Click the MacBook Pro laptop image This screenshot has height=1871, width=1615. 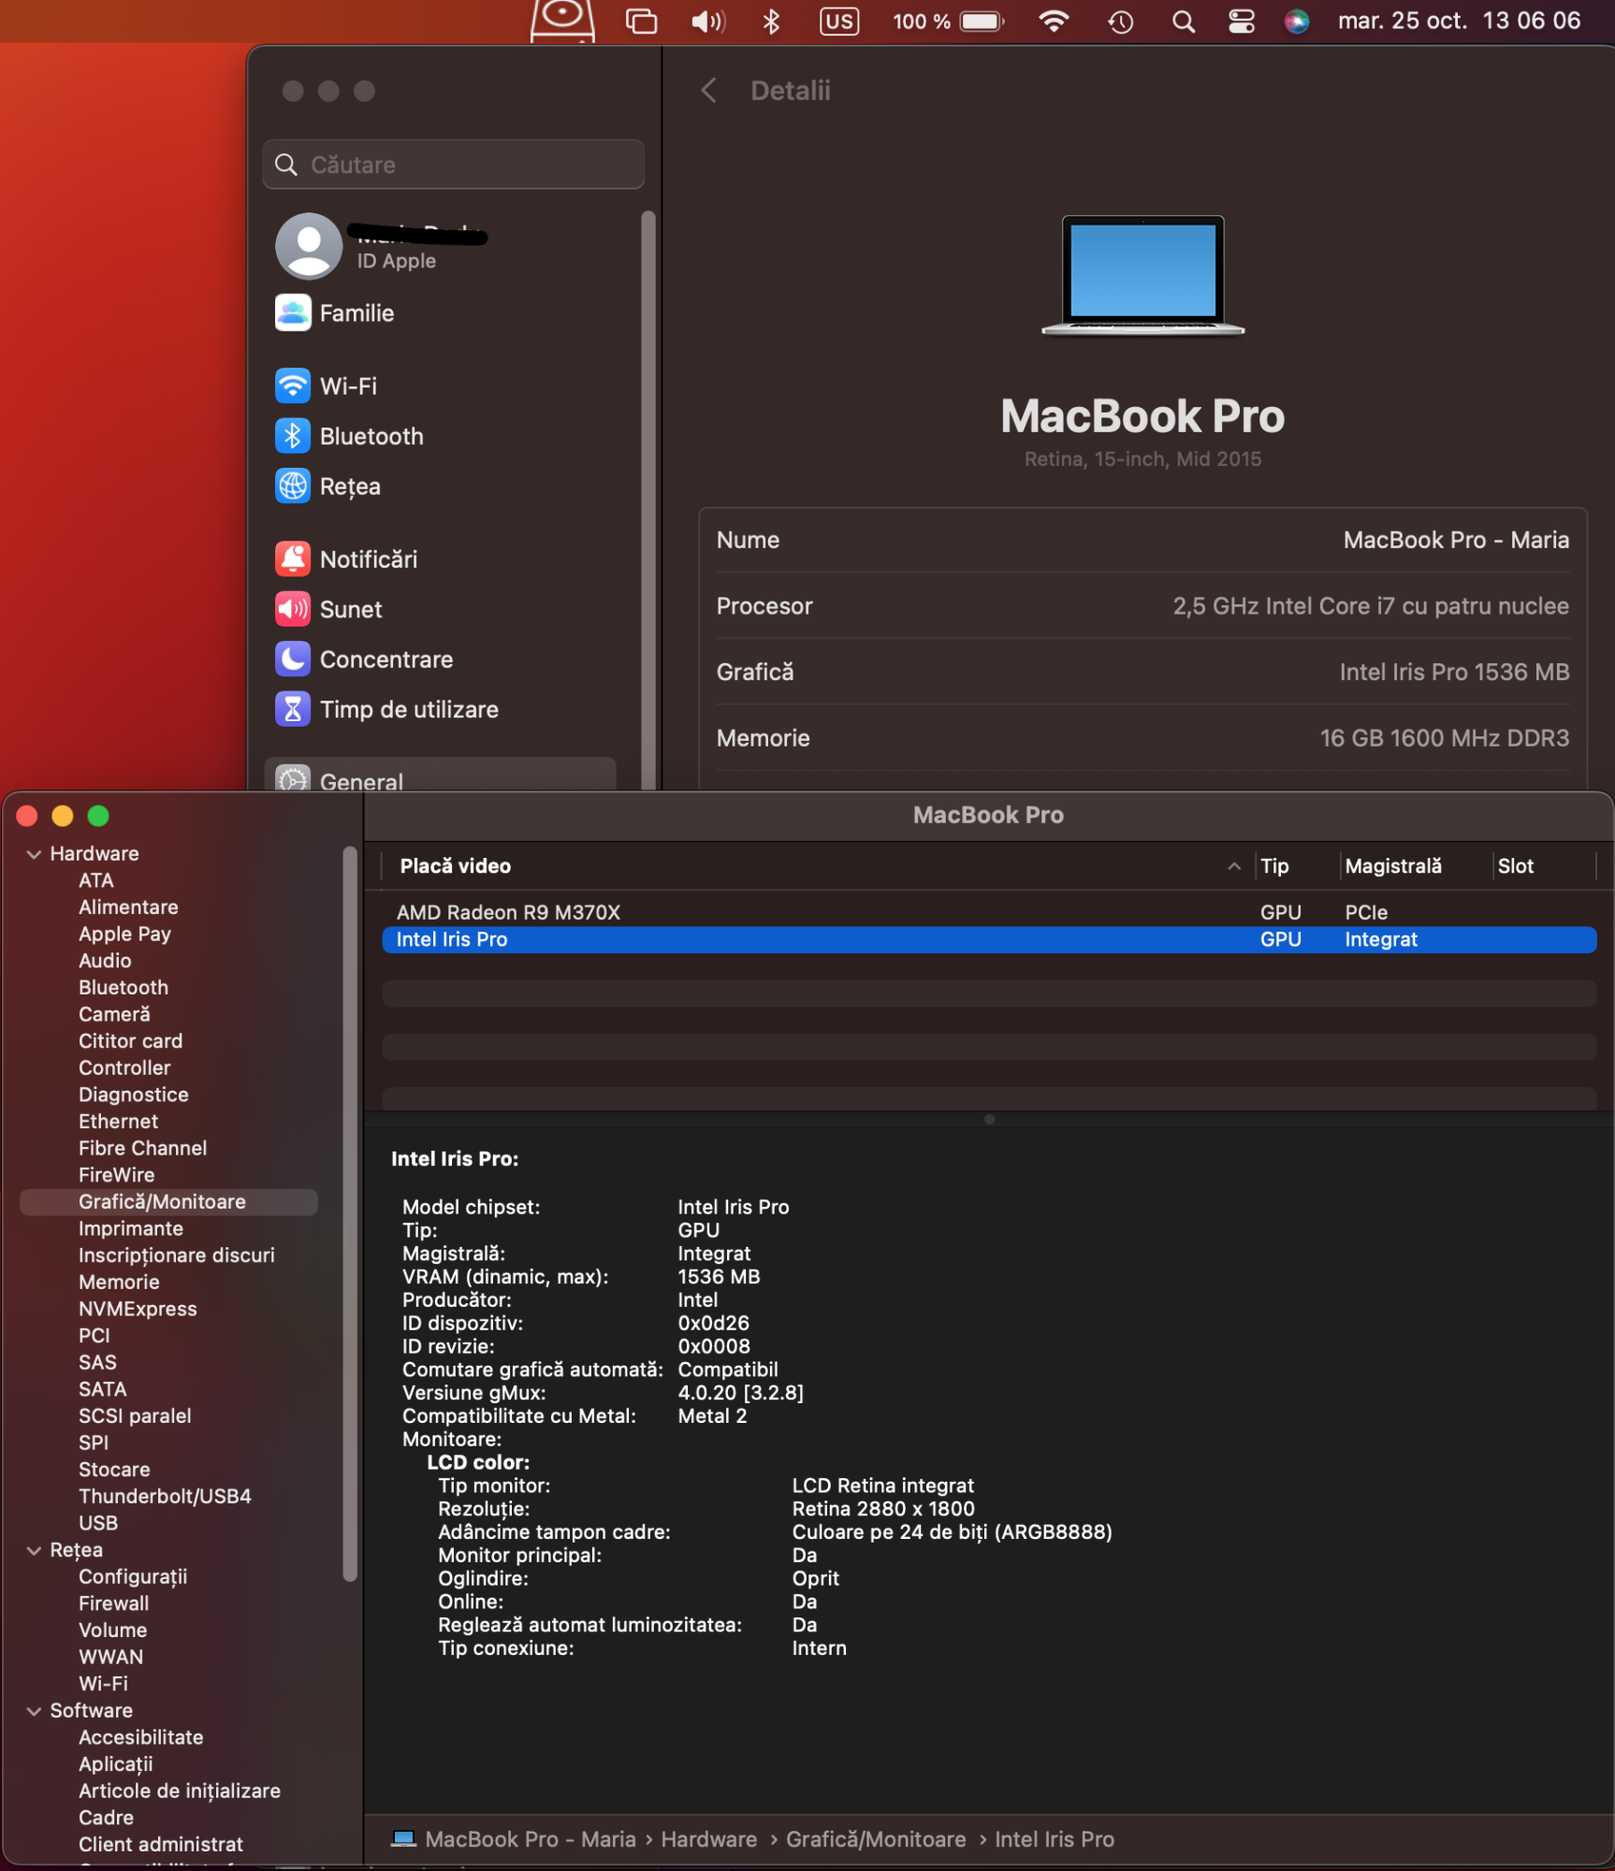pyautogui.click(x=1142, y=275)
